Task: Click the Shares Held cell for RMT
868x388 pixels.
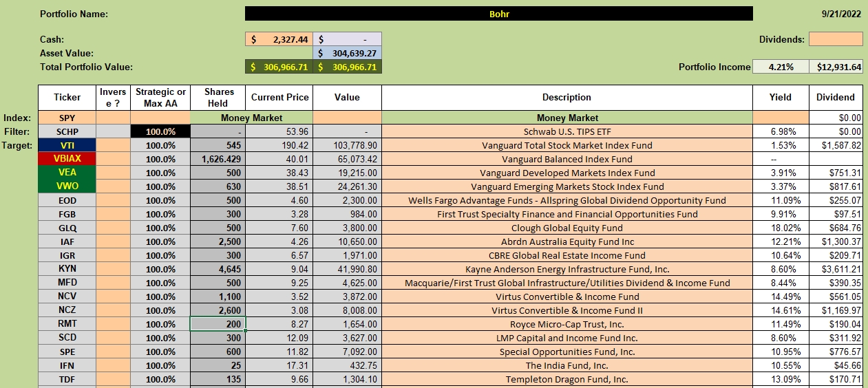Action: click(x=218, y=324)
